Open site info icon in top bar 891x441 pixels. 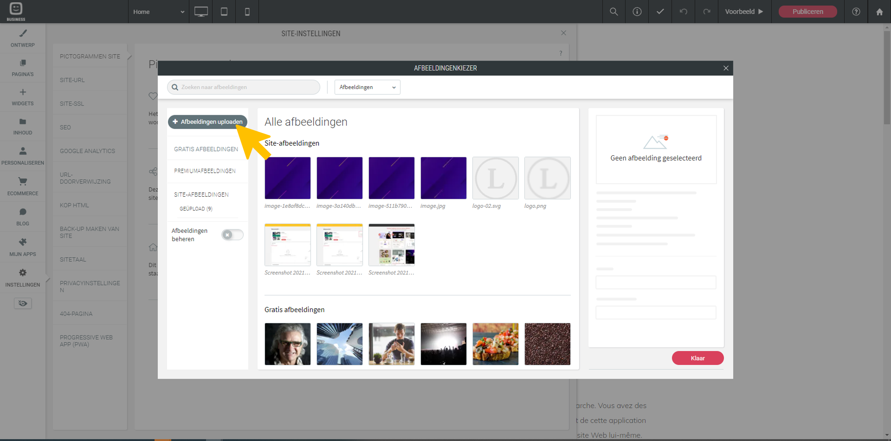637,12
